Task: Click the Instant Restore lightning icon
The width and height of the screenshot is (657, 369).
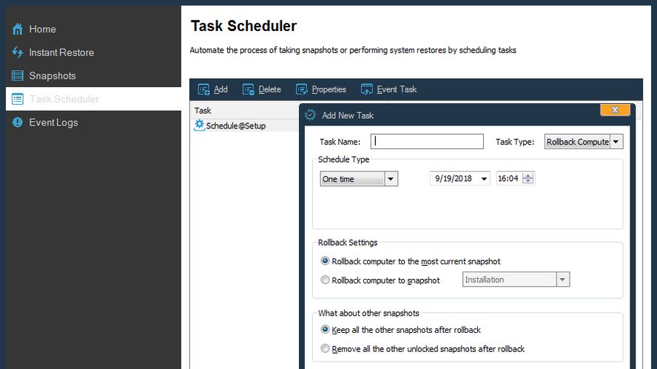Action: 18,52
